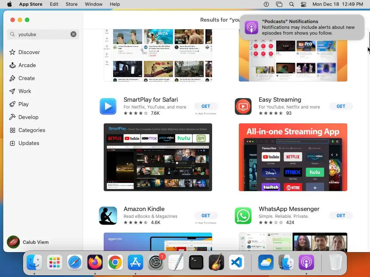Open the Store menu
This screenshot has width=370, height=277.
coord(72,4)
